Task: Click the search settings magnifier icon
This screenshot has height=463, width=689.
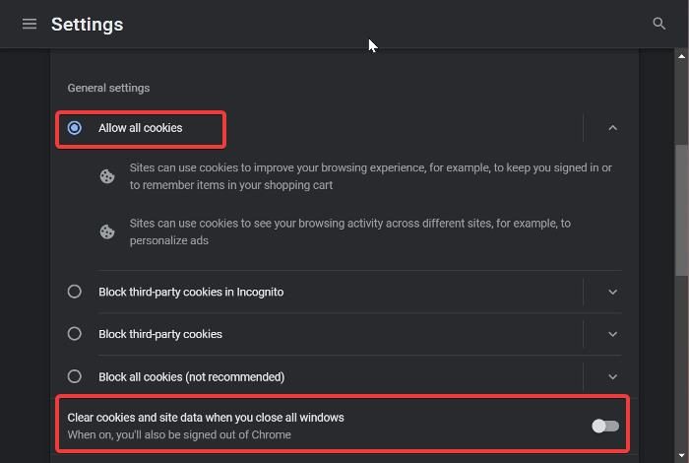Action: [x=658, y=24]
